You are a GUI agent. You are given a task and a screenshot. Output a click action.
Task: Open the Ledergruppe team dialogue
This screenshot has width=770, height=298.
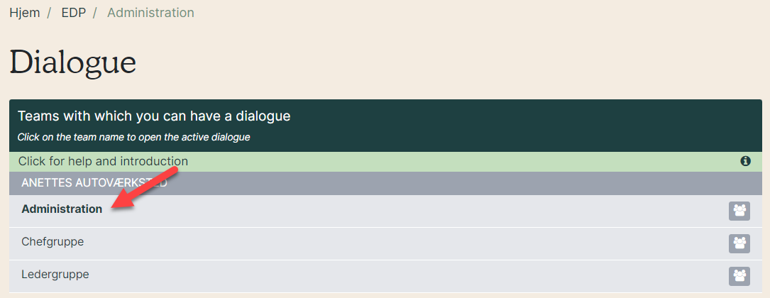pos(55,275)
